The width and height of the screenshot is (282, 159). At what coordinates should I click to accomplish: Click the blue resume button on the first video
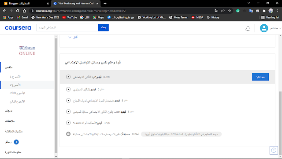260,77
